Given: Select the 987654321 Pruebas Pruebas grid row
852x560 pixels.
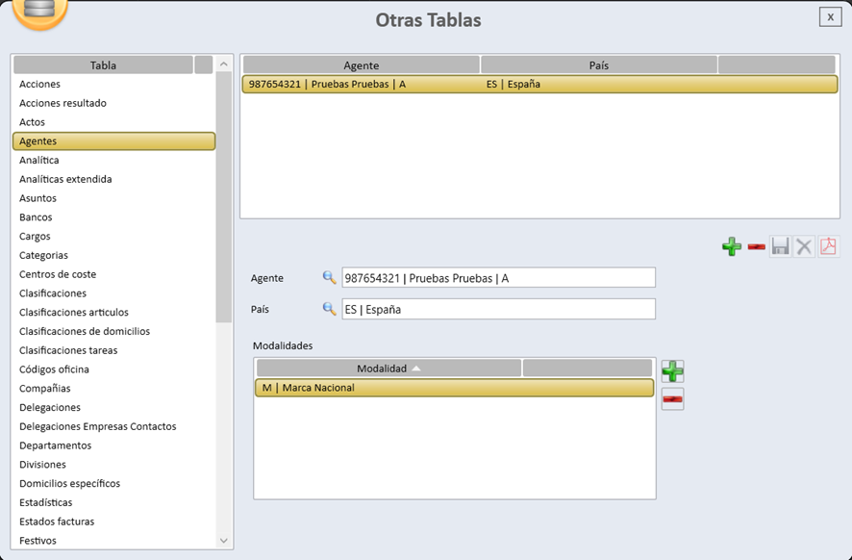Looking at the screenshot, I should tap(539, 84).
